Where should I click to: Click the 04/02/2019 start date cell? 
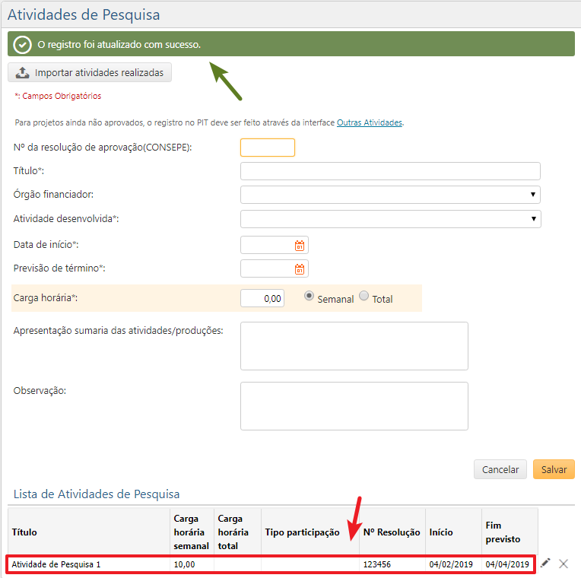(x=453, y=564)
